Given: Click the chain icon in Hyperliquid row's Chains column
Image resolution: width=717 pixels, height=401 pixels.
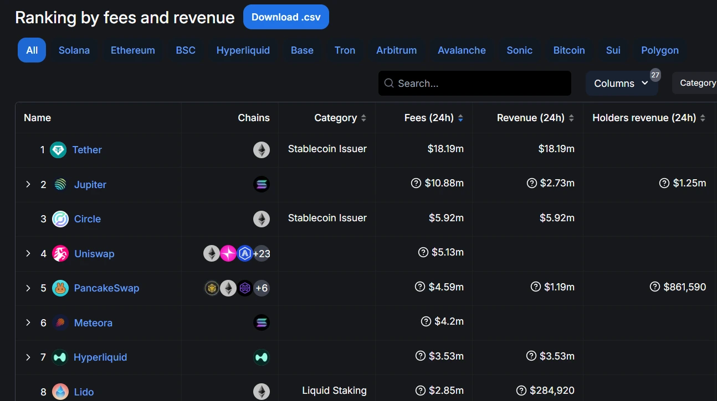Looking at the screenshot, I should coord(262,357).
